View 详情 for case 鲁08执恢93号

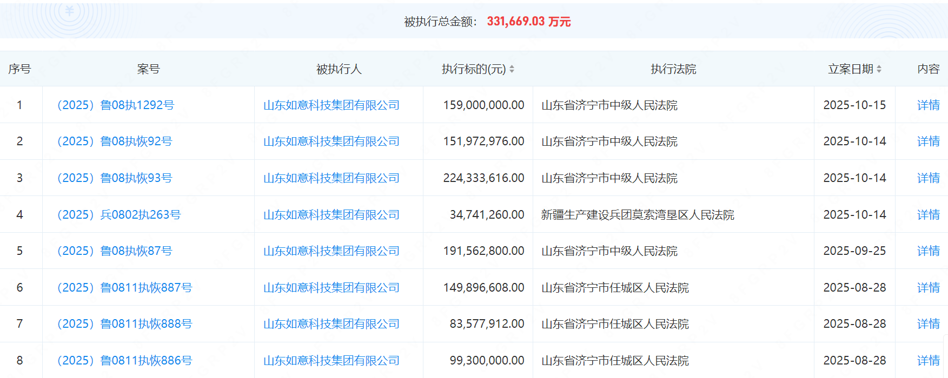coord(929,178)
